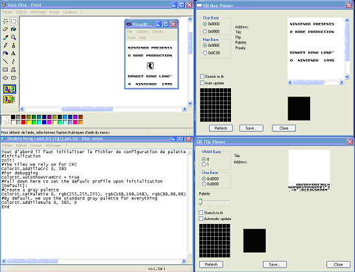The height and width of the screenshot is (272, 355).
Task: Select VRAM Bank 0 in Tile Viewer
Action: 204,159
